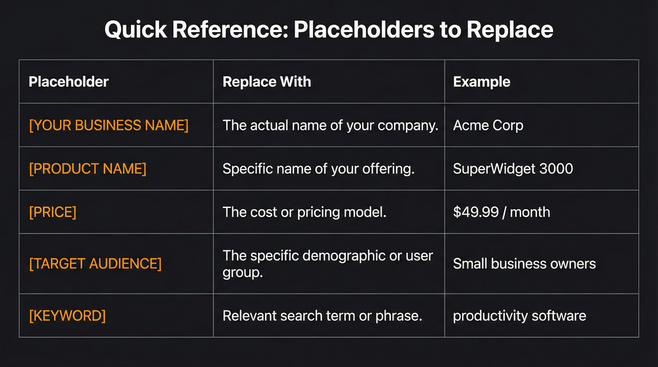This screenshot has height=367, width=658.
Task: Click the orange [PRODUCT NAME] placeholder
Action: (88, 169)
